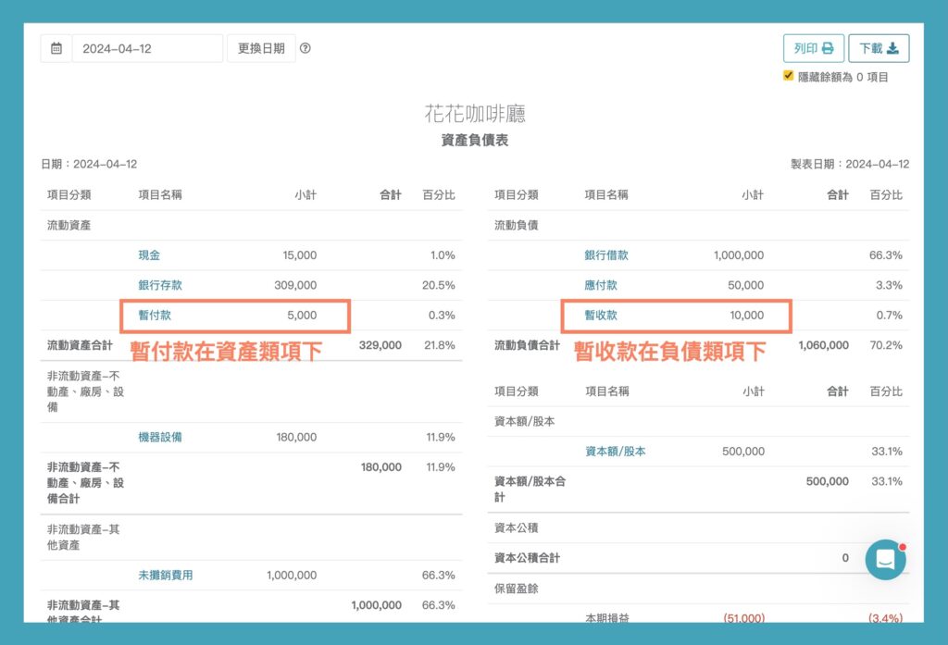The image size is (948, 645).
Task: Click the 下載 download button
Action: coord(879,48)
